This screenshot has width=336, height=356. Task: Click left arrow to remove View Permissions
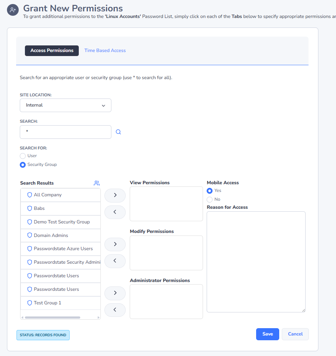pos(115,212)
